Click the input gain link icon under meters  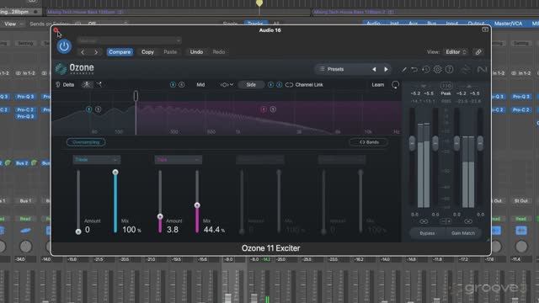(x=424, y=221)
